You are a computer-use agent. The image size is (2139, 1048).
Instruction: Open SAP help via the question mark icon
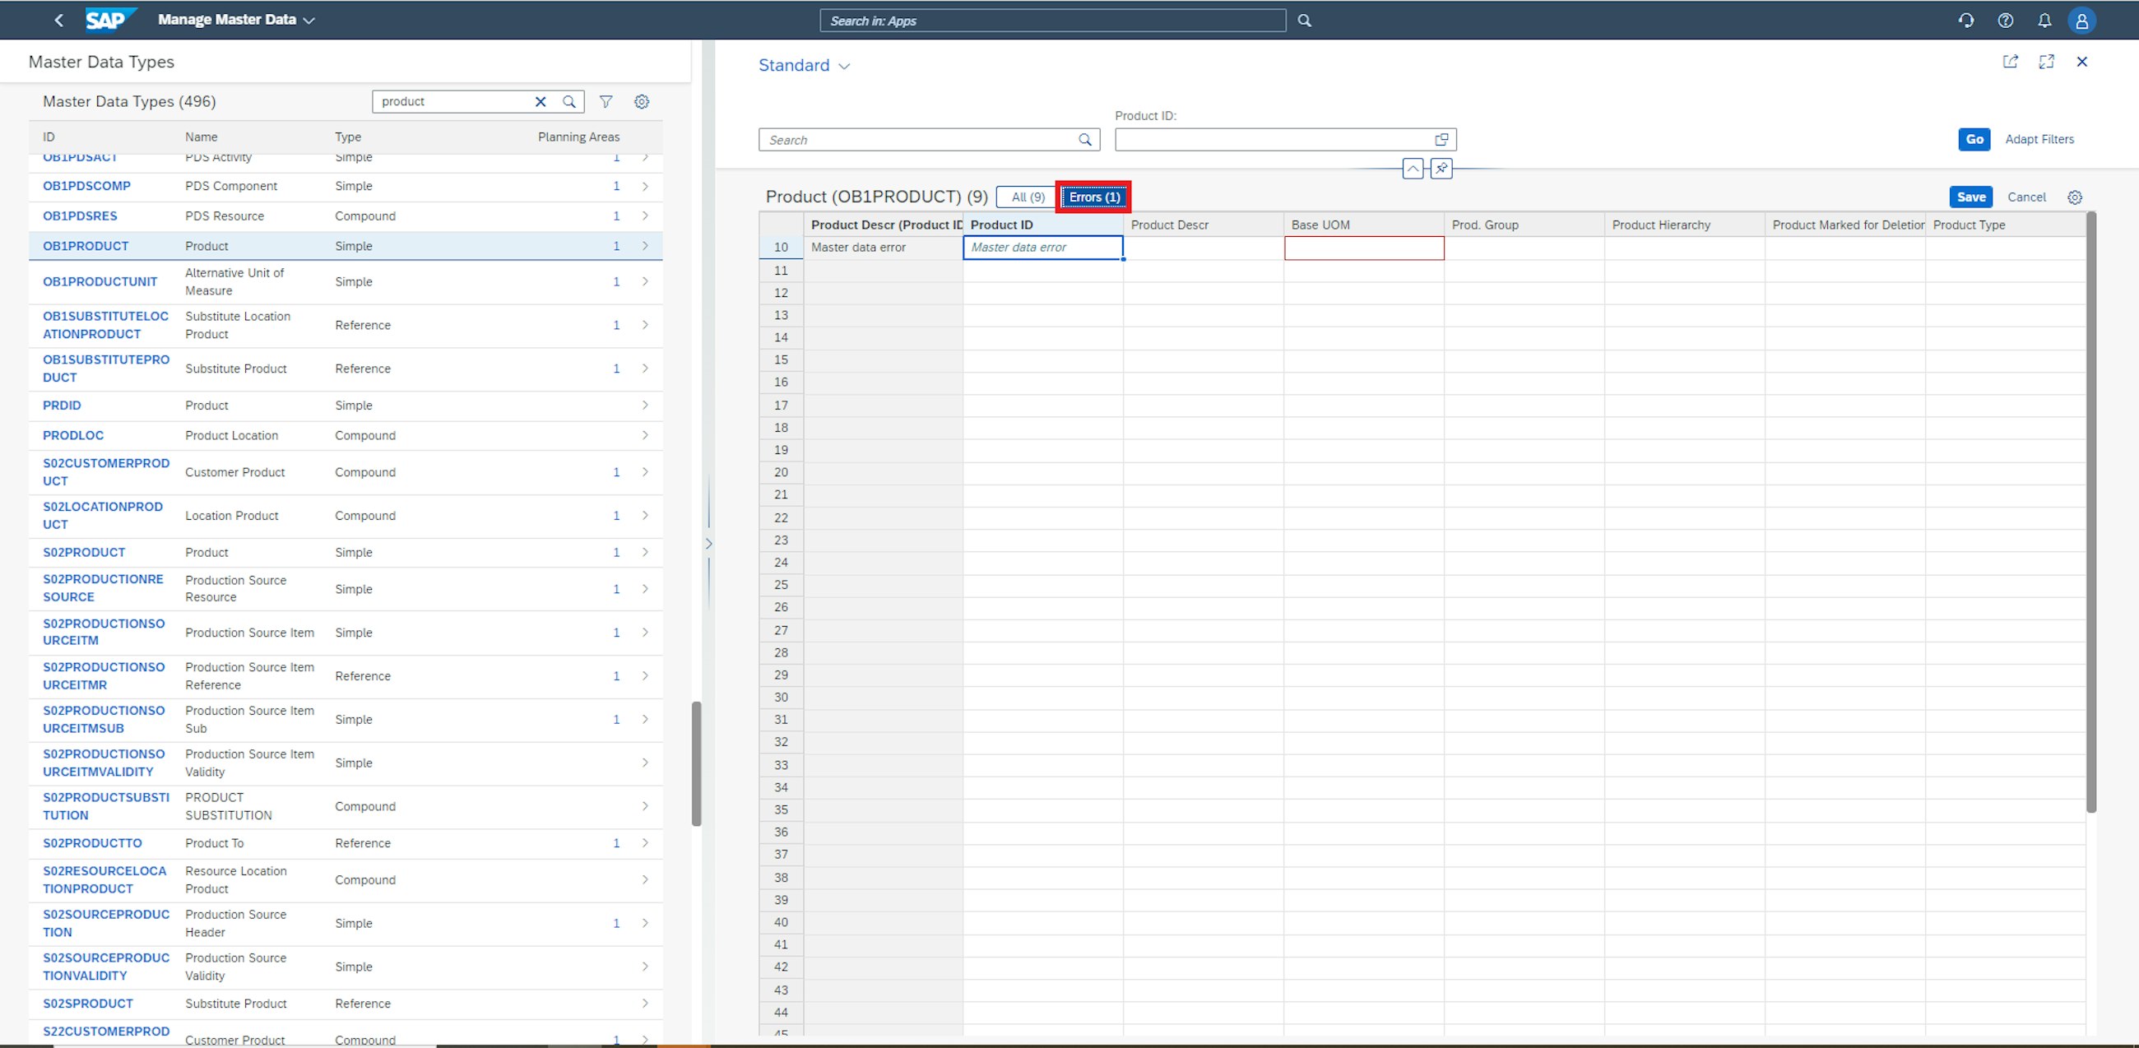coord(2006,20)
